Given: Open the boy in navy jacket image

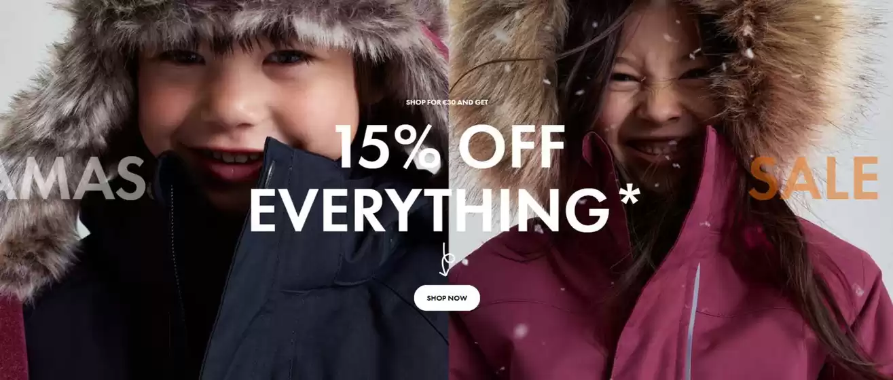Looking at the screenshot, I should pos(223,190).
